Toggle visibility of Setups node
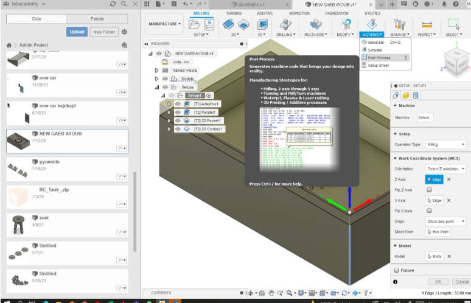 pos(165,87)
